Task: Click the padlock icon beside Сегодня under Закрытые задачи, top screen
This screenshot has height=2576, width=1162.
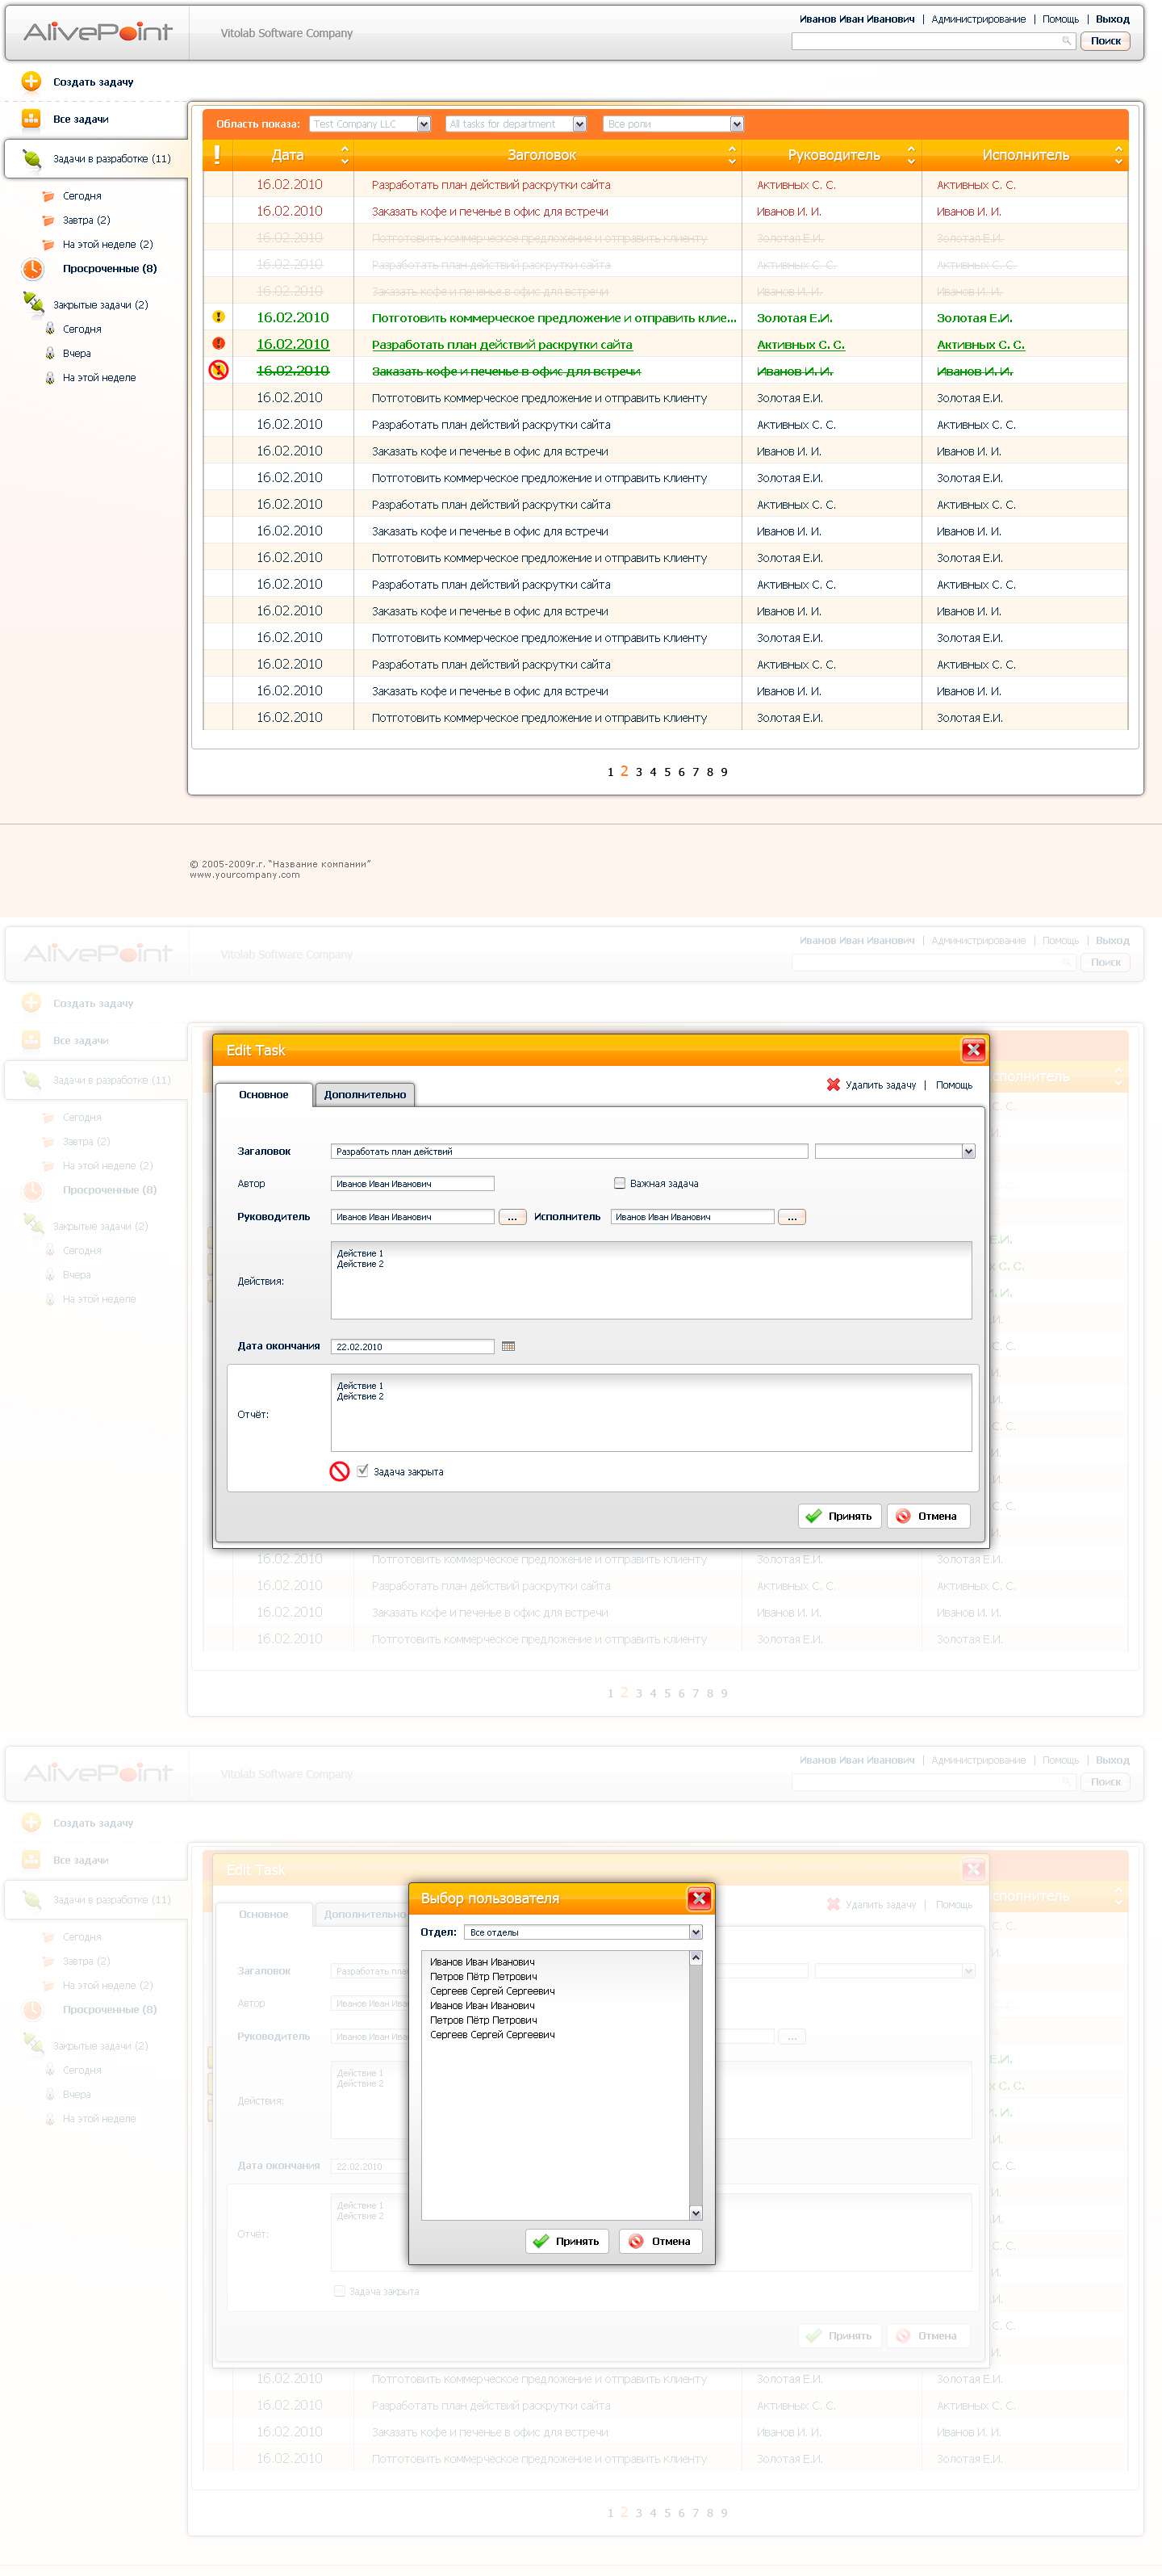Action: click(50, 329)
